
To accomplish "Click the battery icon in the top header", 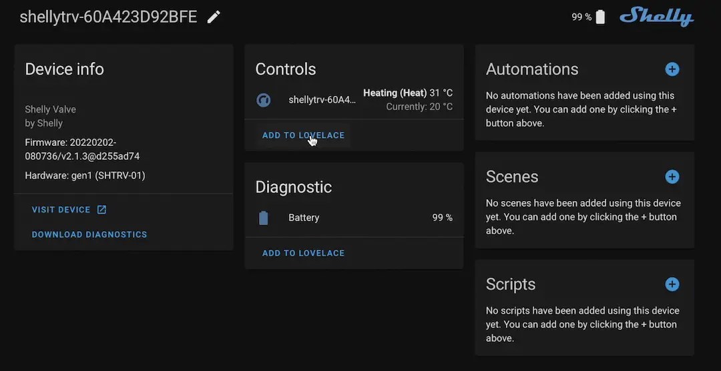I will click(600, 17).
